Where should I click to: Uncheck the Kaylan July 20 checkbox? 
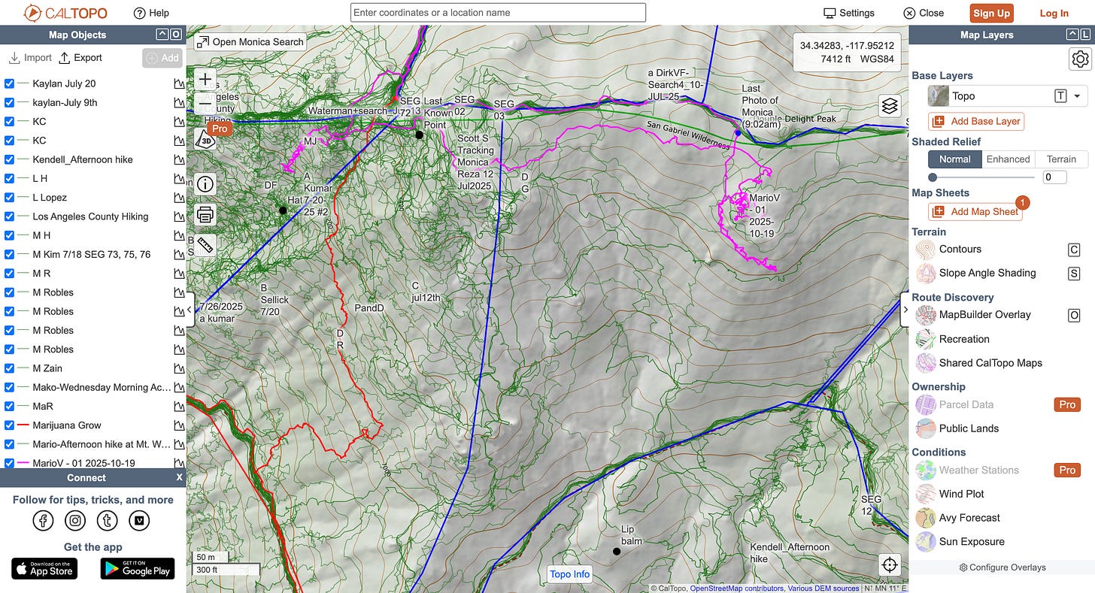tap(10, 83)
